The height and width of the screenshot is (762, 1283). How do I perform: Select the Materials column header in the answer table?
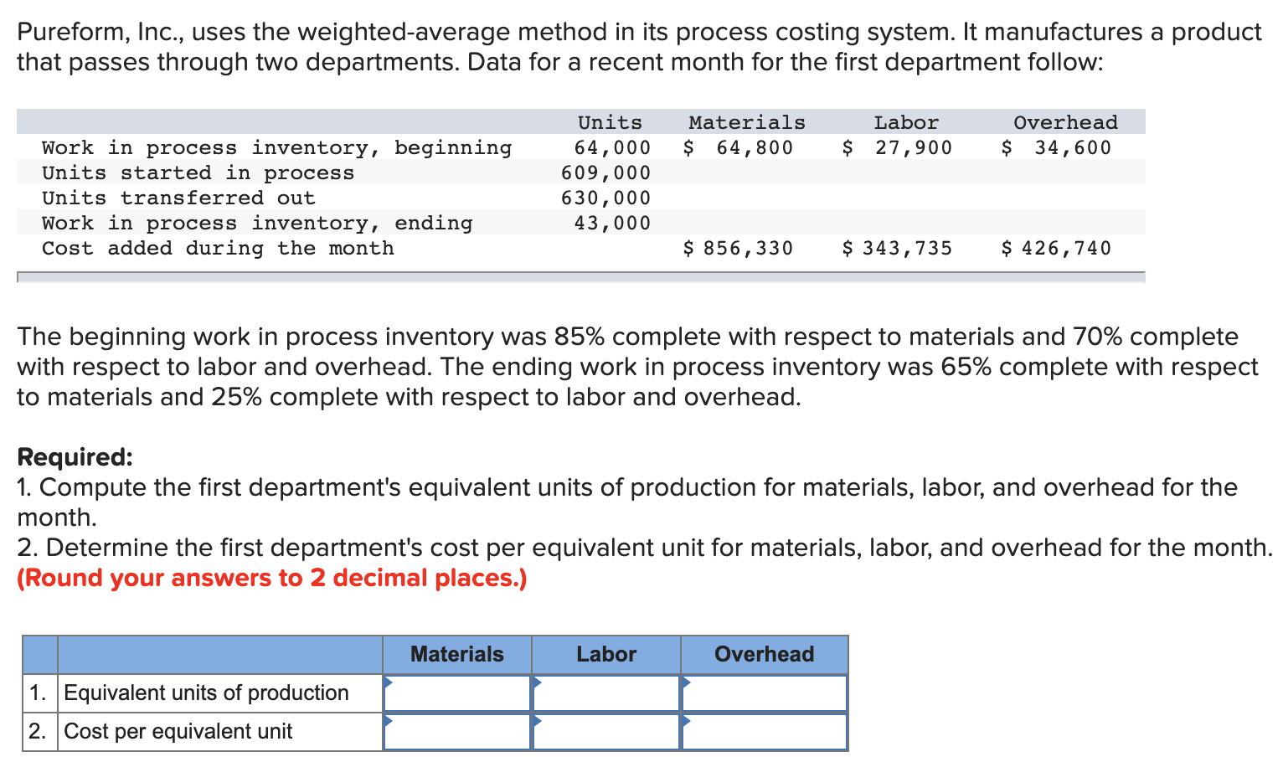click(x=456, y=654)
